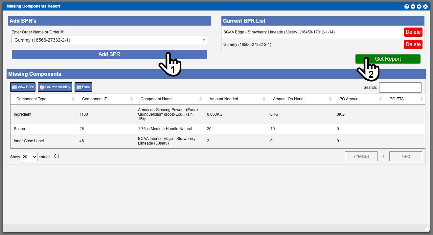Click the Previous page button
The height and width of the screenshot is (235, 433).
(361, 156)
